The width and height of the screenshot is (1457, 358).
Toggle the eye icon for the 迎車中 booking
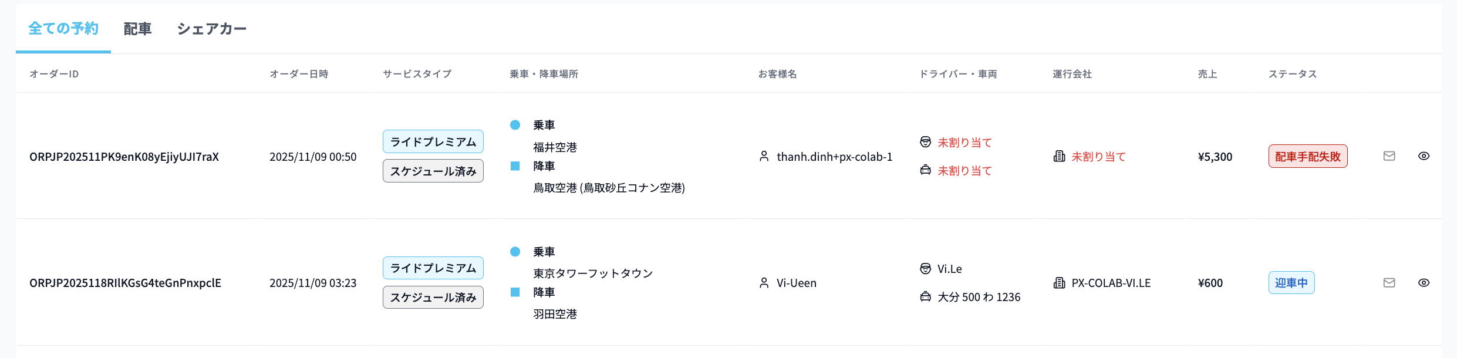click(x=1425, y=282)
